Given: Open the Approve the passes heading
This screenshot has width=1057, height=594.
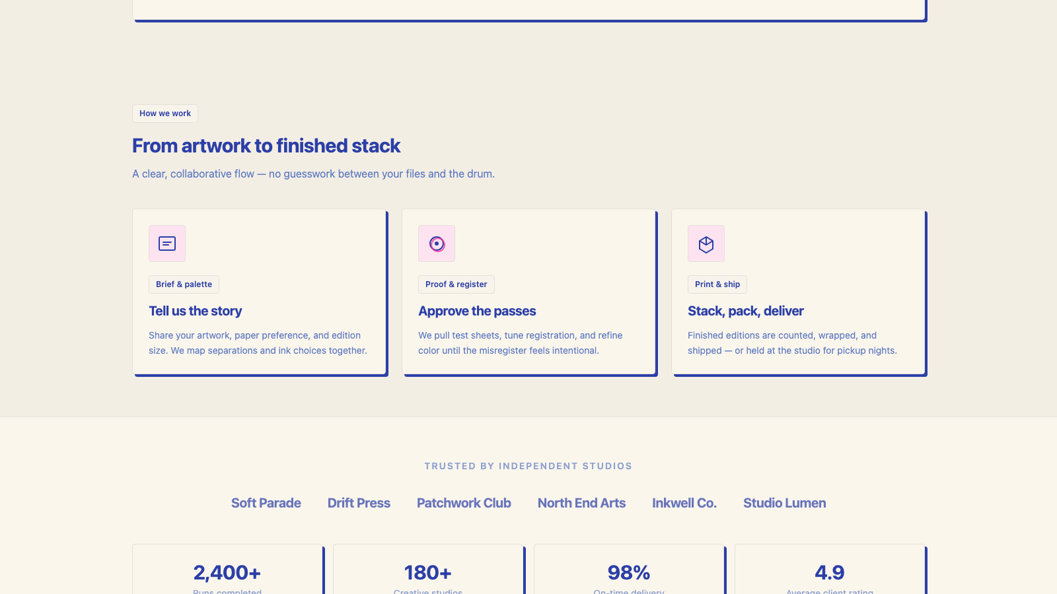Looking at the screenshot, I should tap(477, 311).
